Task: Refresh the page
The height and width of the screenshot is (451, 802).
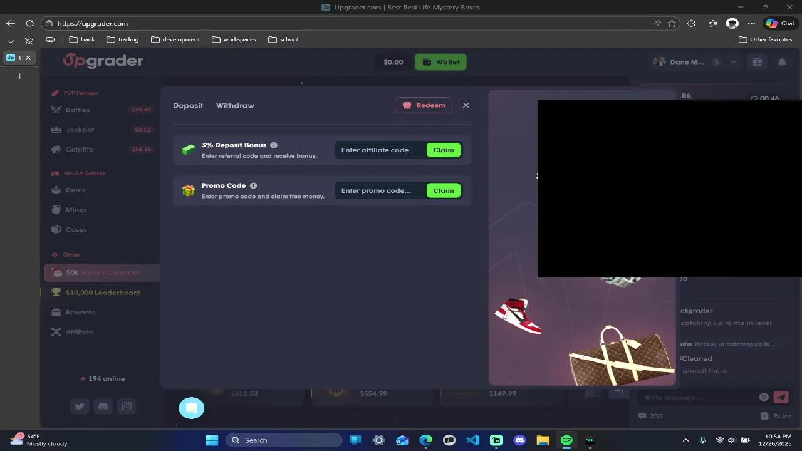Action: click(29, 23)
